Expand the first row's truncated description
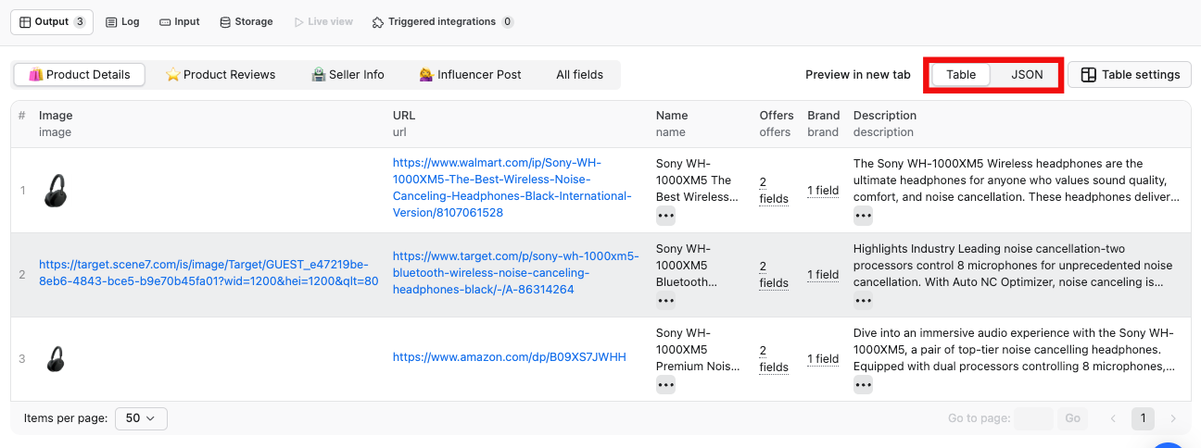 click(x=863, y=216)
